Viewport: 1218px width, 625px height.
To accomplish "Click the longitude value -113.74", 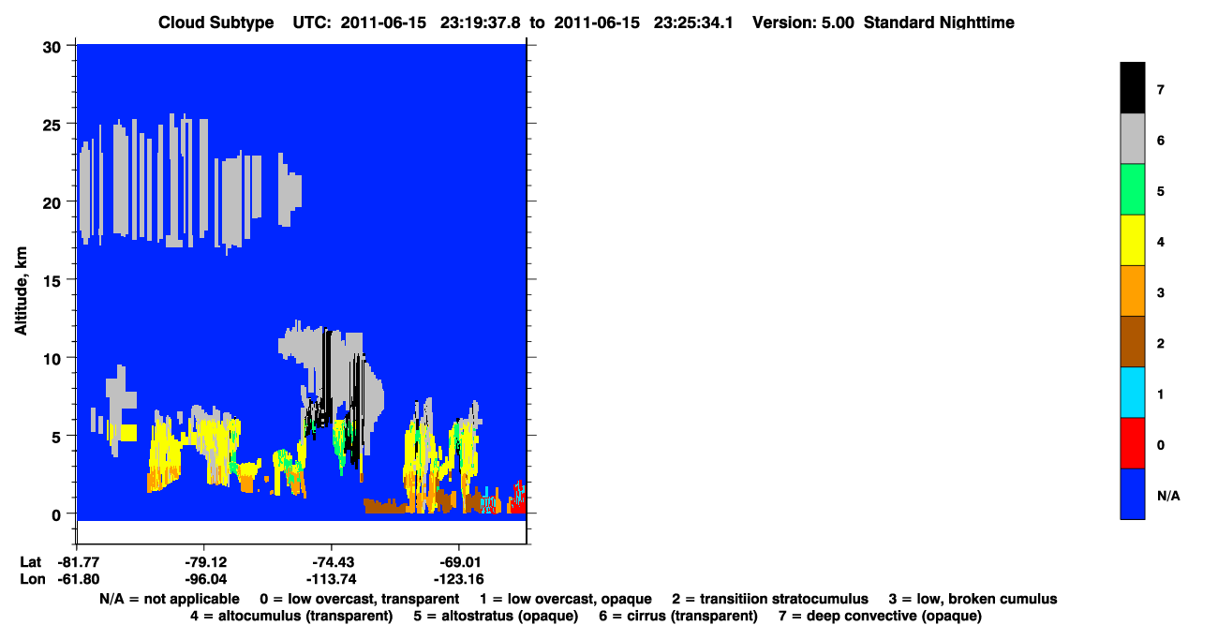I will [x=332, y=579].
